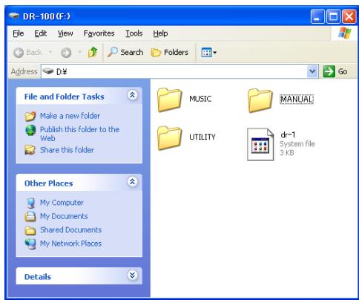Open My Computer from Other Places
Screen dimensions: 359x300
click(x=62, y=203)
